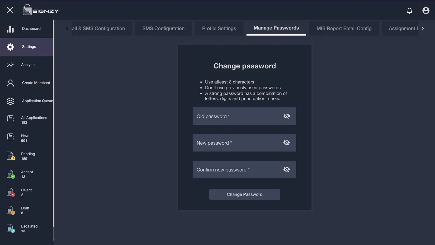Focus the Confirm new password field
435x245 pixels.
tap(245, 170)
